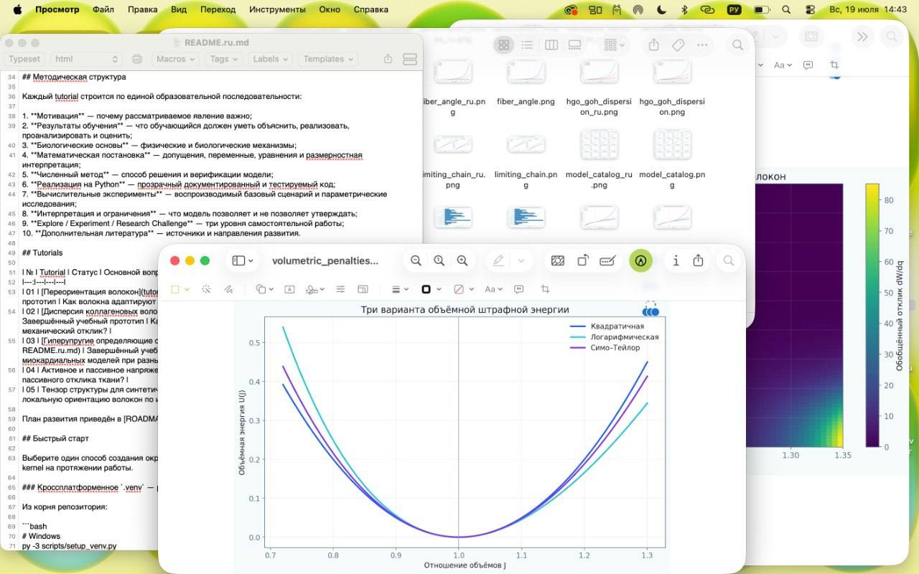Click the Bluetooth icon in the menu bar
This screenshot has width=919, height=574.
684,9
